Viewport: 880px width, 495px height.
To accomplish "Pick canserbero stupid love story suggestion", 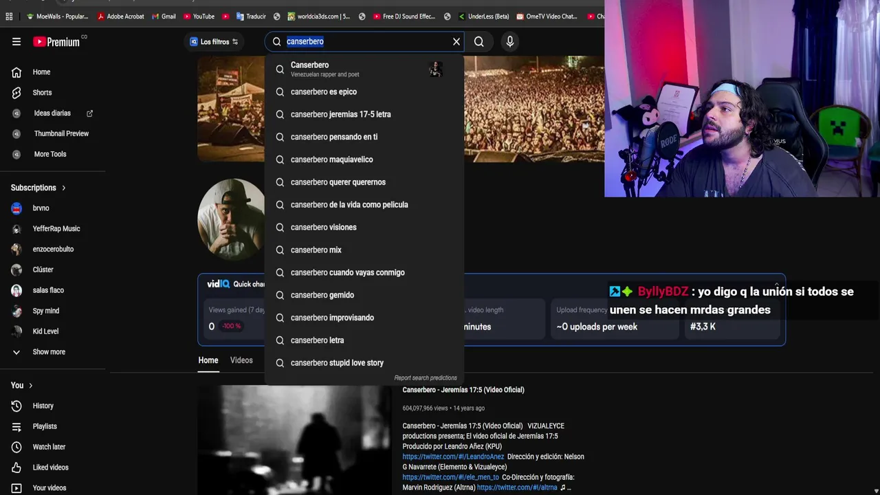I will tap(364, 363).
